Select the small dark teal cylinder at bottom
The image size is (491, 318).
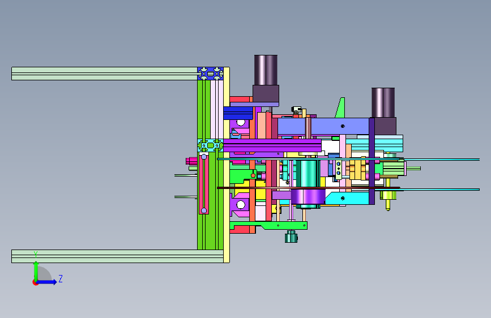point(291,237)
